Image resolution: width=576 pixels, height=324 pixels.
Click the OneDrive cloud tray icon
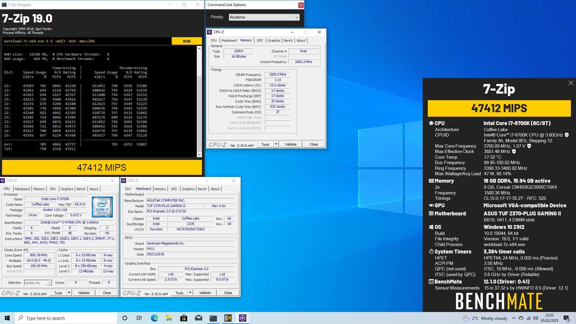pyautogui.click(x=521, y=318)
